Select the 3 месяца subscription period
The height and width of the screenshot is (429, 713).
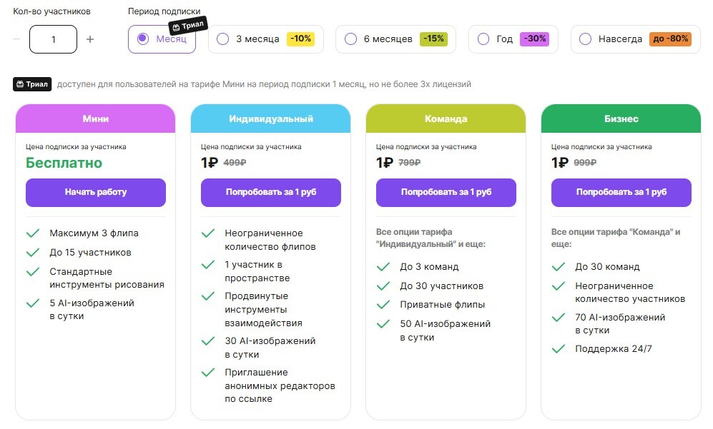pyautogui.click(x=266, y=39)
